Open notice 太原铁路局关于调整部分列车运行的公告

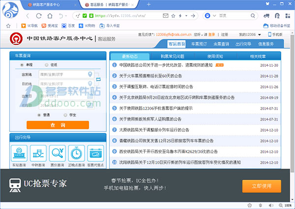coord(154,130)
